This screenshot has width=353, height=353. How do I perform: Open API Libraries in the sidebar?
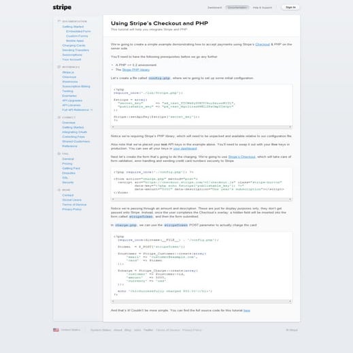click(71, 105)
